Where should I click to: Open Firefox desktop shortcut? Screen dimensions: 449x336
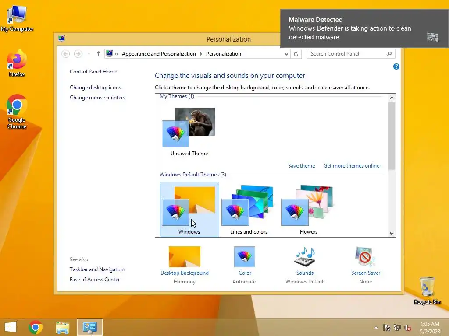click(17, 63)
